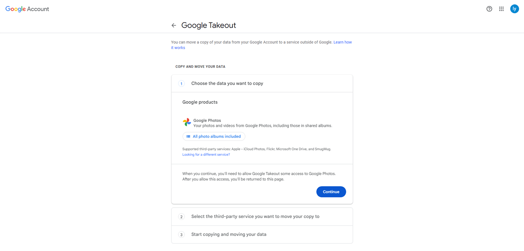Open the Help question mark icon

point(489,9)
